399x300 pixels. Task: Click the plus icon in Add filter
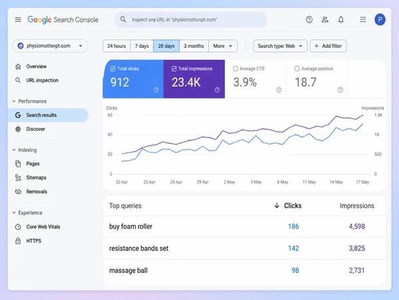click(x=317, y=46)
